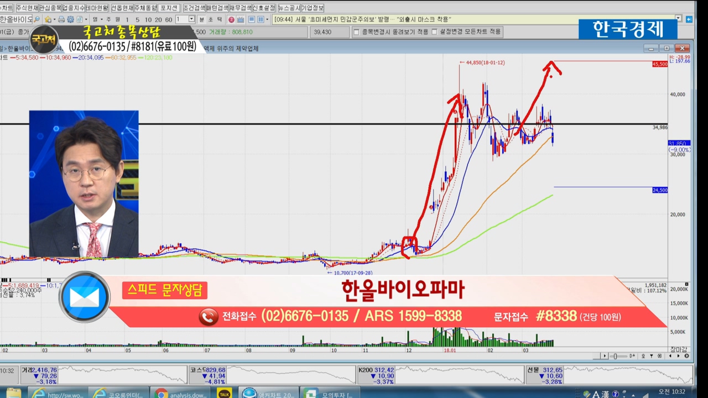Enable 설정변경 모든차트 적용 checkbox
Image resolution: width=708 pixels, height=398 pixels.
pos(434,32)
